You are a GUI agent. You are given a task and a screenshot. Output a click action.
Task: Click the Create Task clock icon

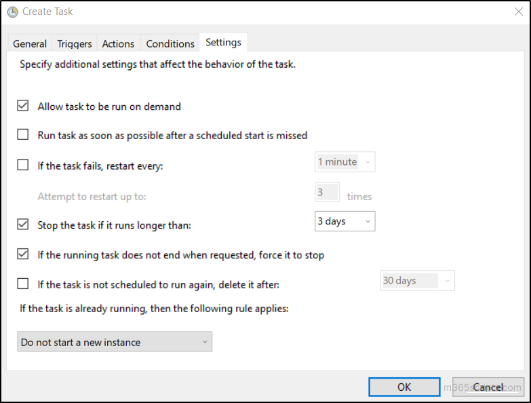[12, 12]
